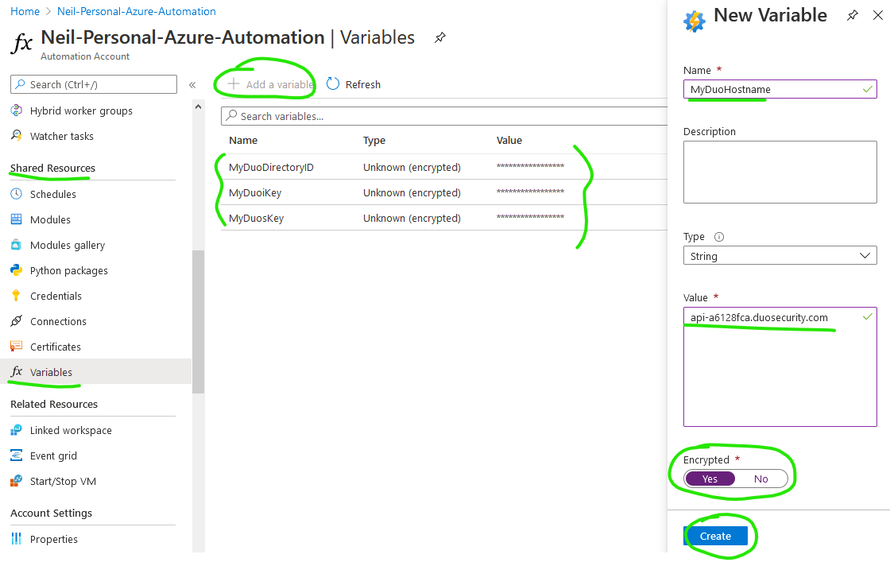Viewport: 890px width, 562px height.
Task: Click the Modules gallery icon
Action: (x=17, y=245)
